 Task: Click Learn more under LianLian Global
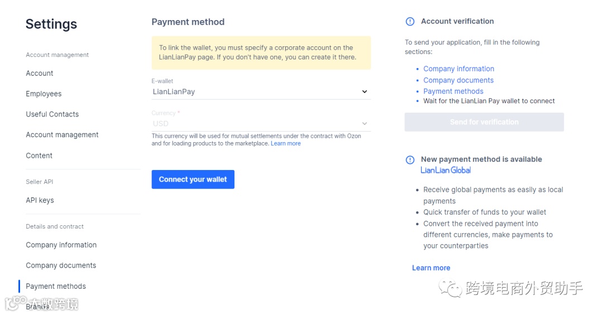point(431,268)
